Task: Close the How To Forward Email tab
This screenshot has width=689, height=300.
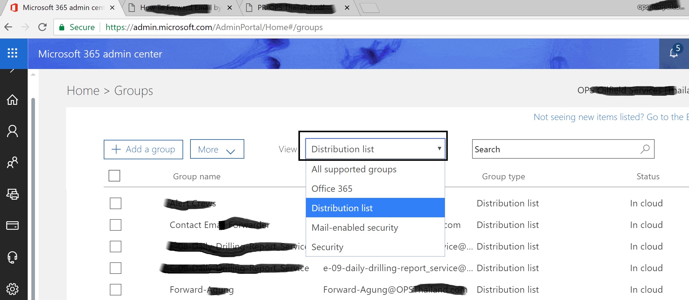Action: coord(230,8)
